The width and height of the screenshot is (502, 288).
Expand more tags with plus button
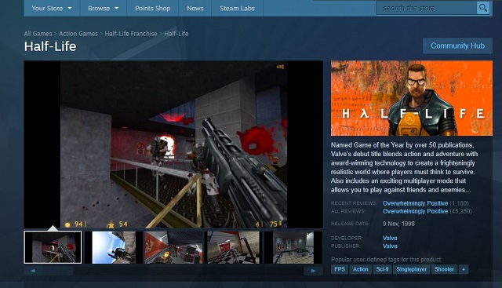(464, 269)
